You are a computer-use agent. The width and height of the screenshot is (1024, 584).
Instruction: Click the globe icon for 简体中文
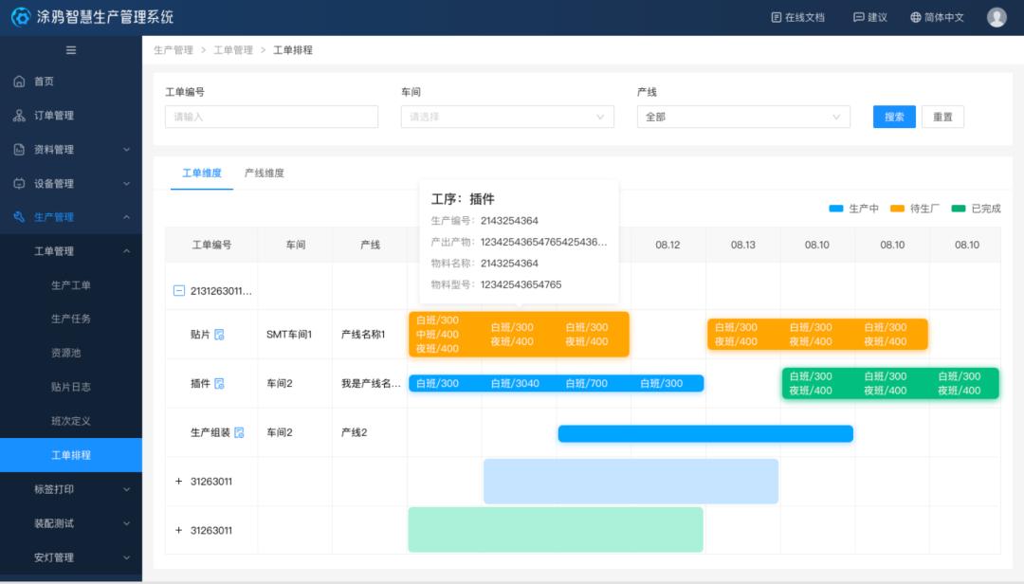(x=916, y=18)
